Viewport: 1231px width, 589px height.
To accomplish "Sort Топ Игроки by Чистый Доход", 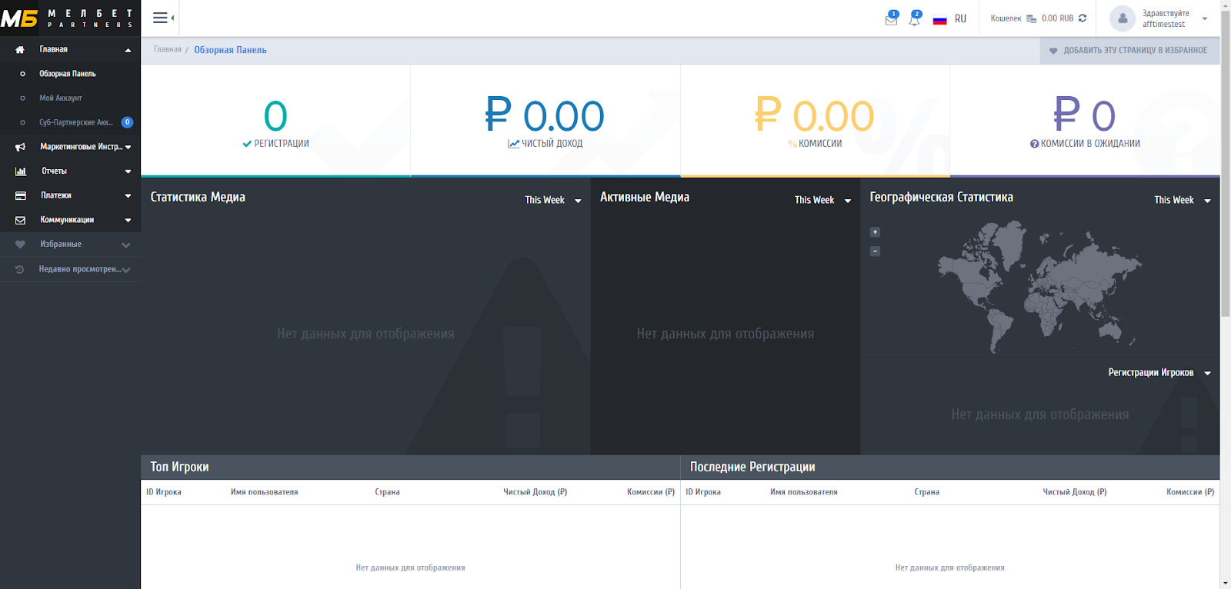I will point(535,492).
